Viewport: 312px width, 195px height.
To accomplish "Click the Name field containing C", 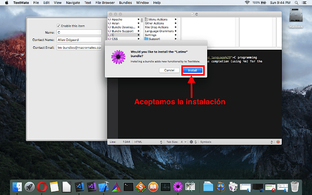I will 79,32.
